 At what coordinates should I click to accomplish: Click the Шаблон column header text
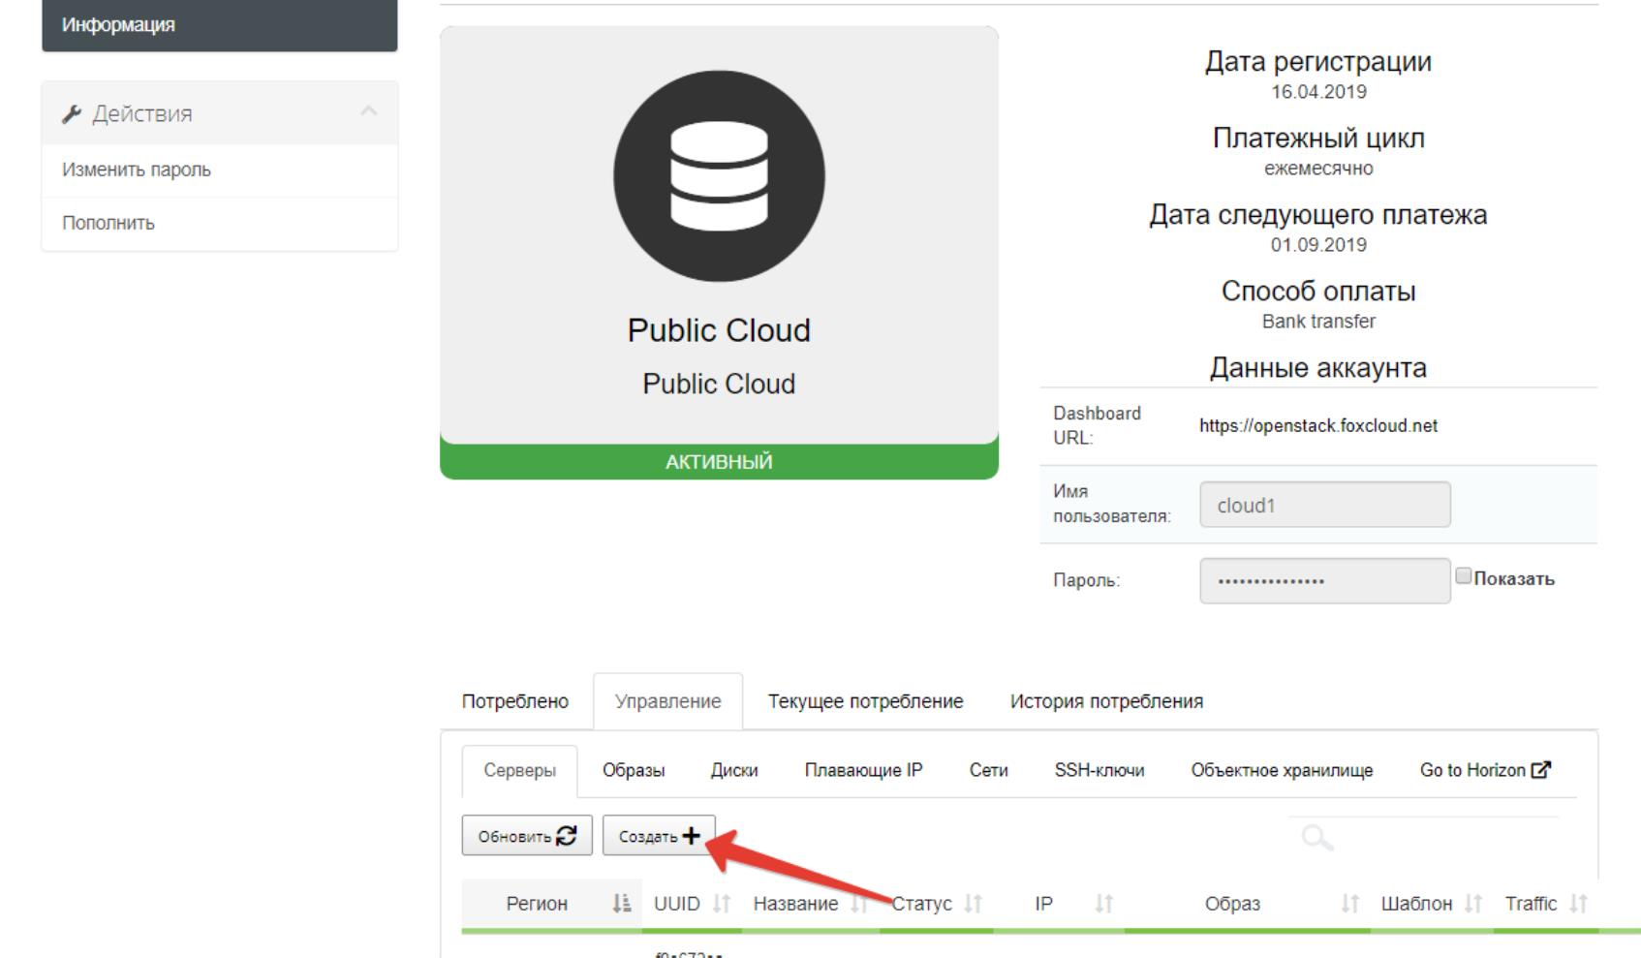click(x=1416, y=904)
